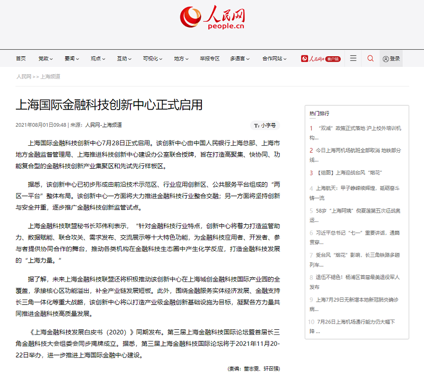
Task: Open the 首页 home menu item
Action: [21, 59]
